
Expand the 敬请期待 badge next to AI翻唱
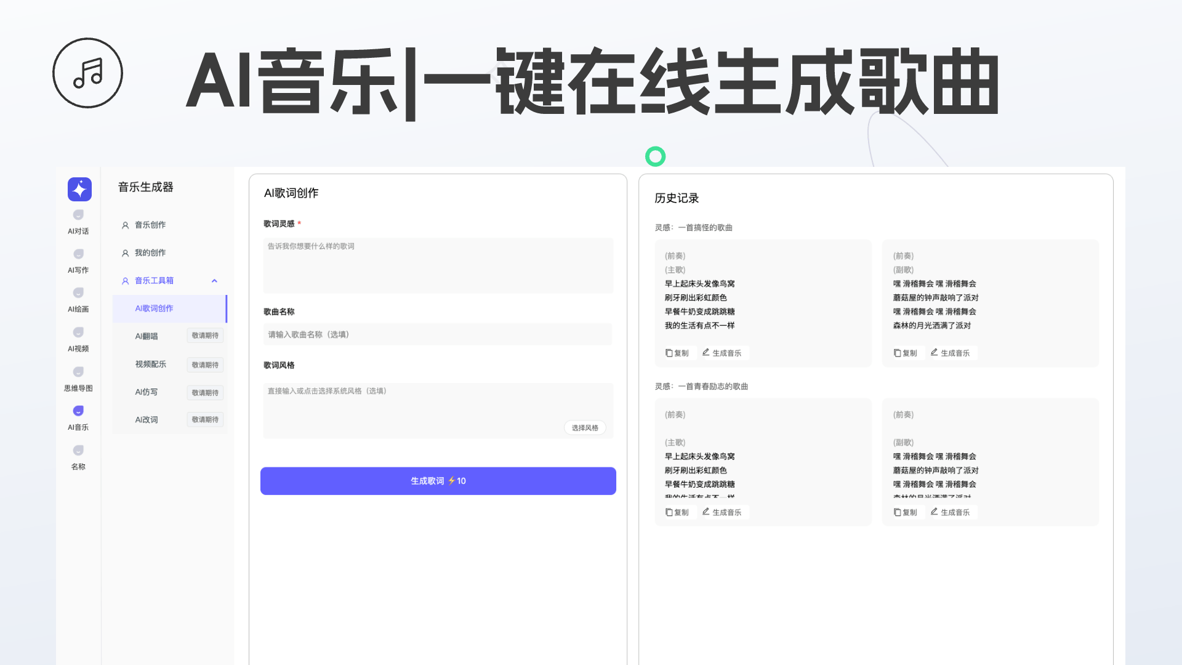click(x=205, y=336)
